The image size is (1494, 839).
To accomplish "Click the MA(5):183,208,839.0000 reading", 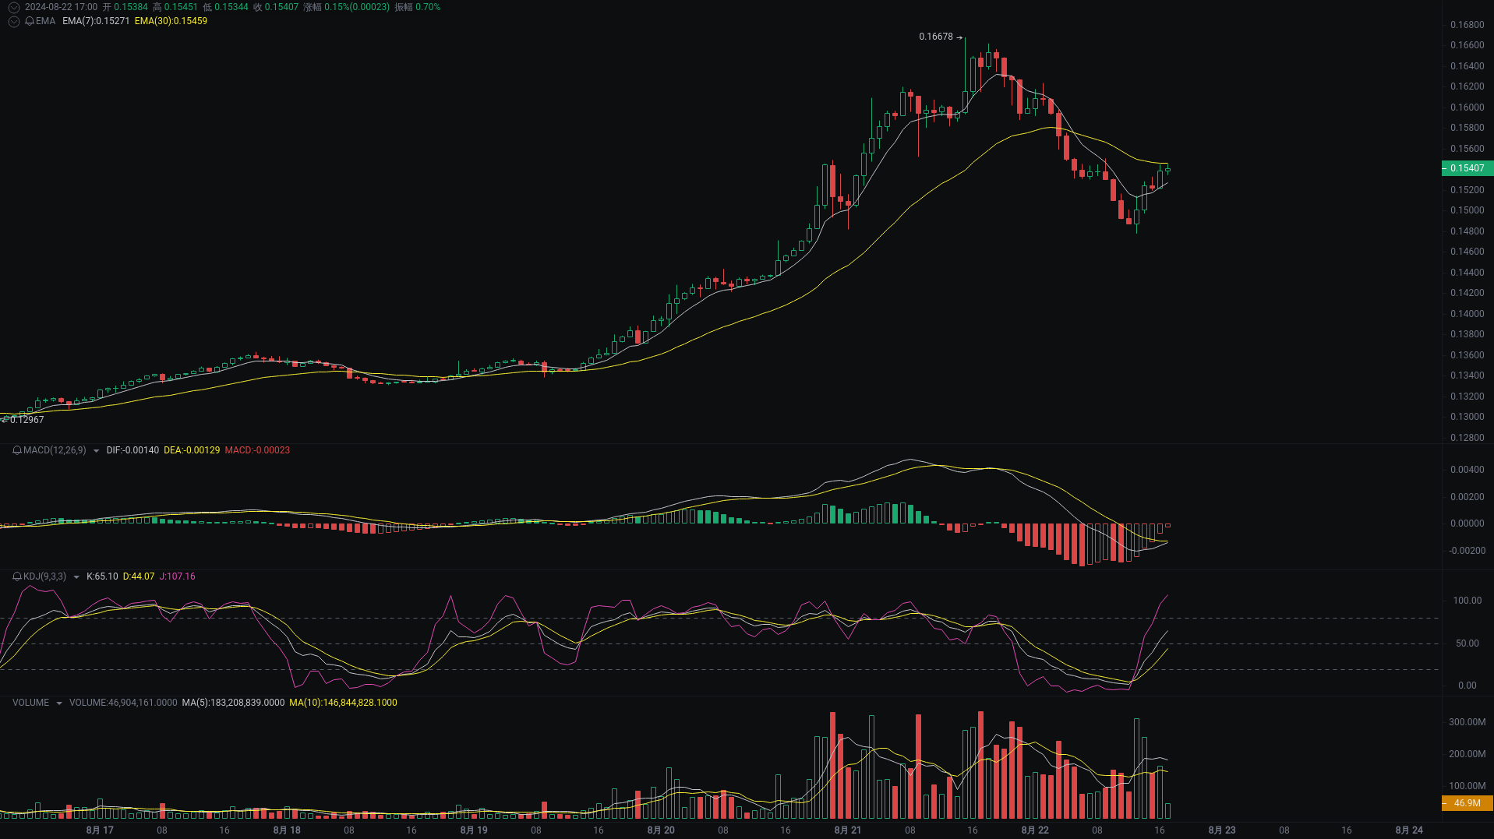I will (x=233, y=703).
